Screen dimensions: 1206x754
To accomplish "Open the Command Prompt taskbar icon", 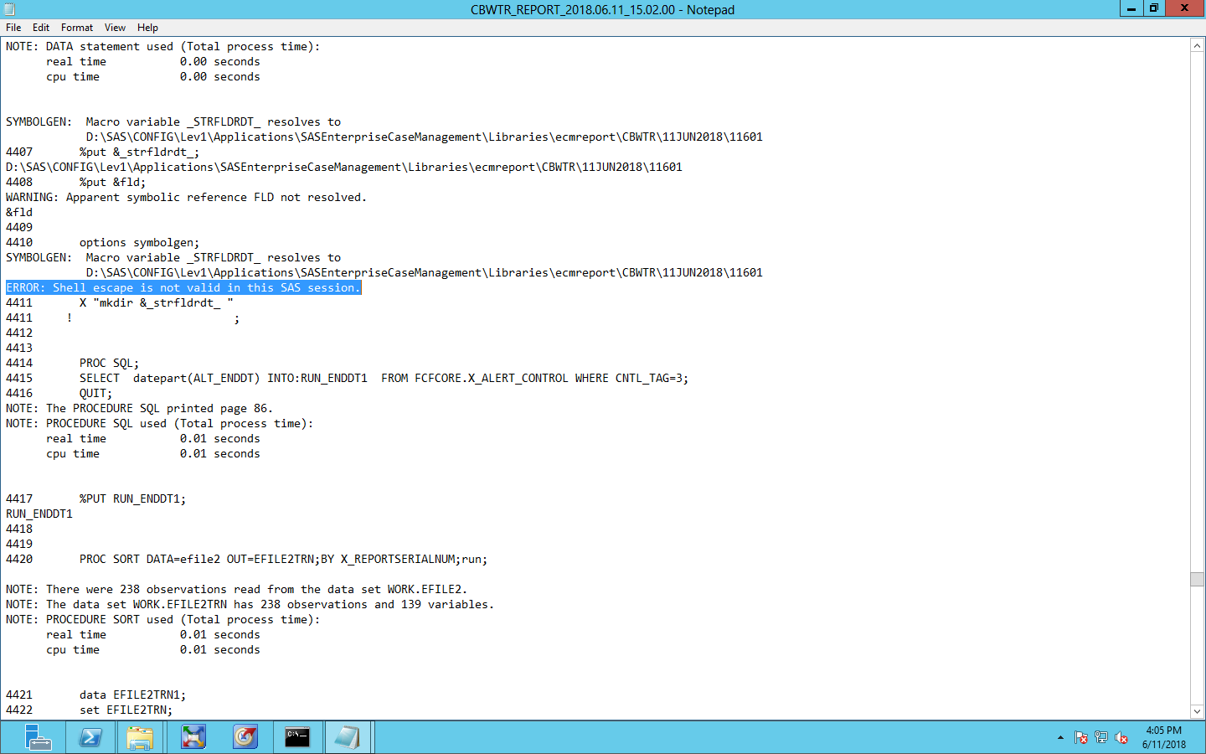I will [297, 737].
